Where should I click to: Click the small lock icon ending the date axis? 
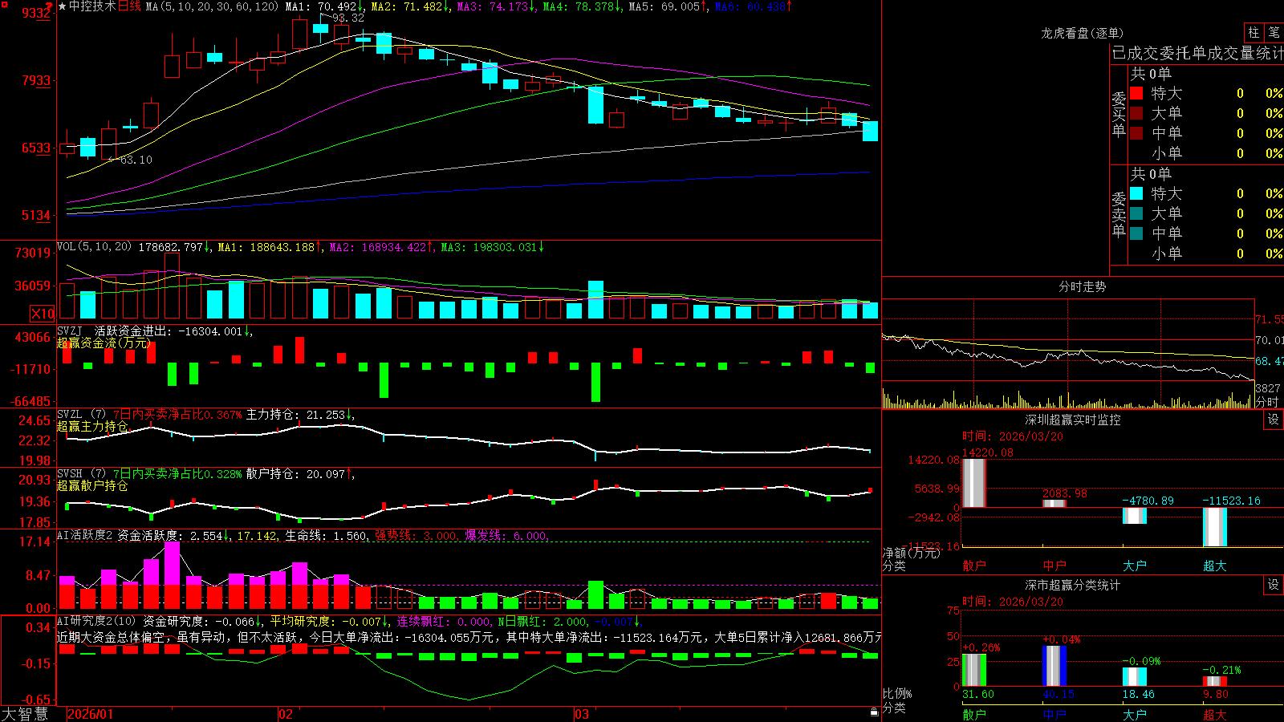(x=875, y=712)
